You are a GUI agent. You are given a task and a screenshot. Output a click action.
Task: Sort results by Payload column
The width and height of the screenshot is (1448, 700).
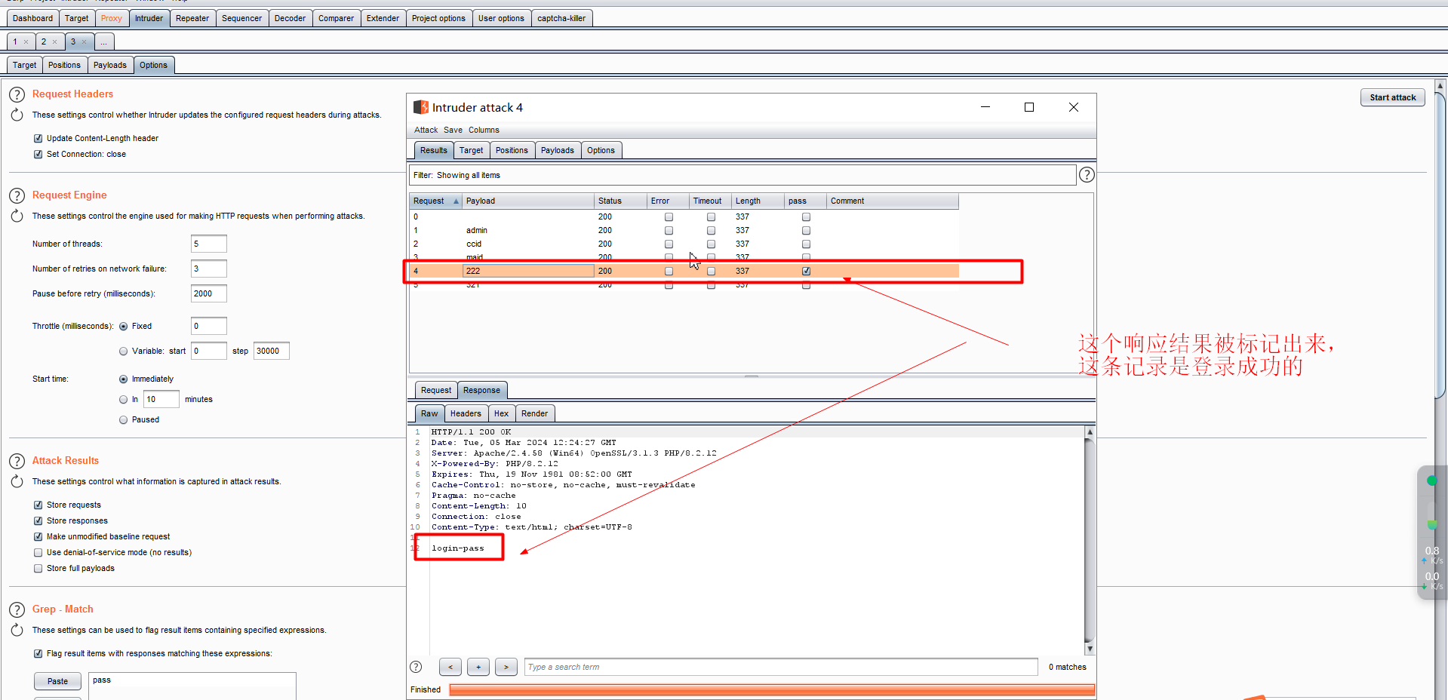pos(527,201)
